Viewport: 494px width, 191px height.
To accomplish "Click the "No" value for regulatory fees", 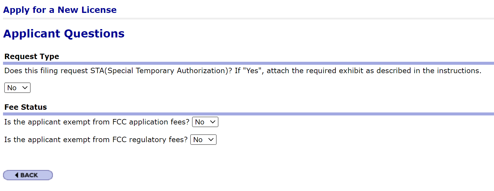I will pyautogui.click(x=198, y=140).
